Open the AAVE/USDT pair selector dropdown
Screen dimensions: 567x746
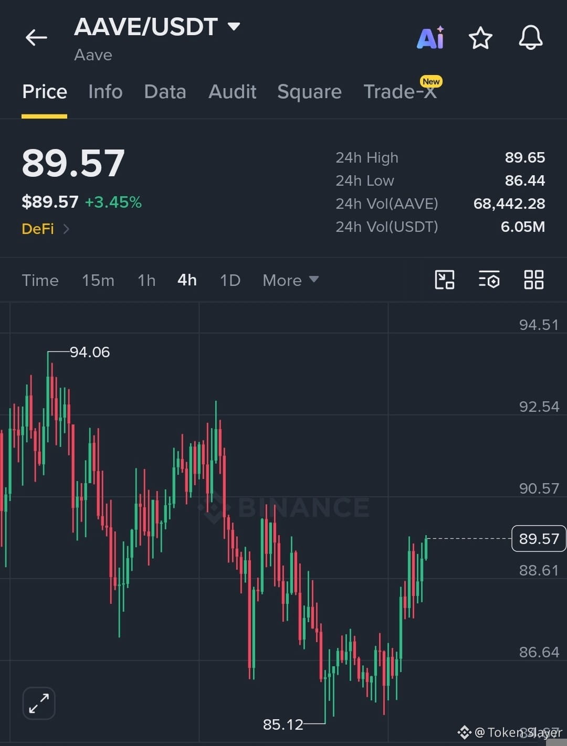coord(157,27)
